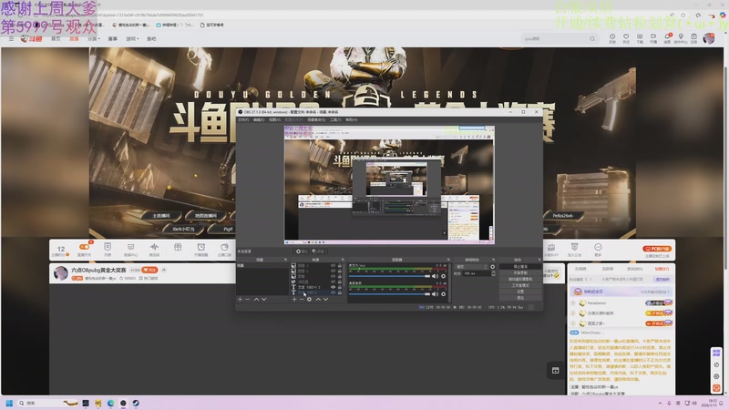Open Douyu category dropdown in top navigation
This screenshot has width=729, height=410.
(92, 38)
